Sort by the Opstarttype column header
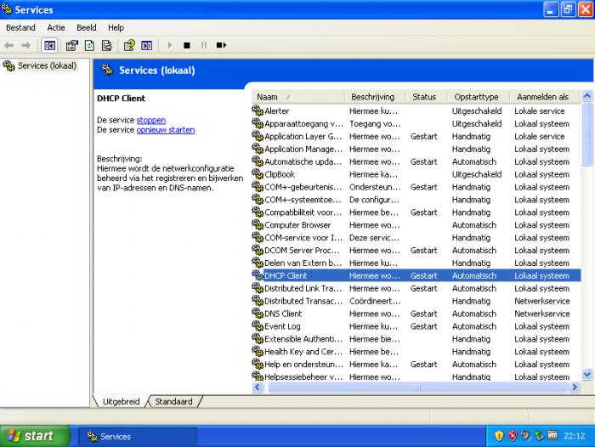595x447 pixels. point(478,97)
